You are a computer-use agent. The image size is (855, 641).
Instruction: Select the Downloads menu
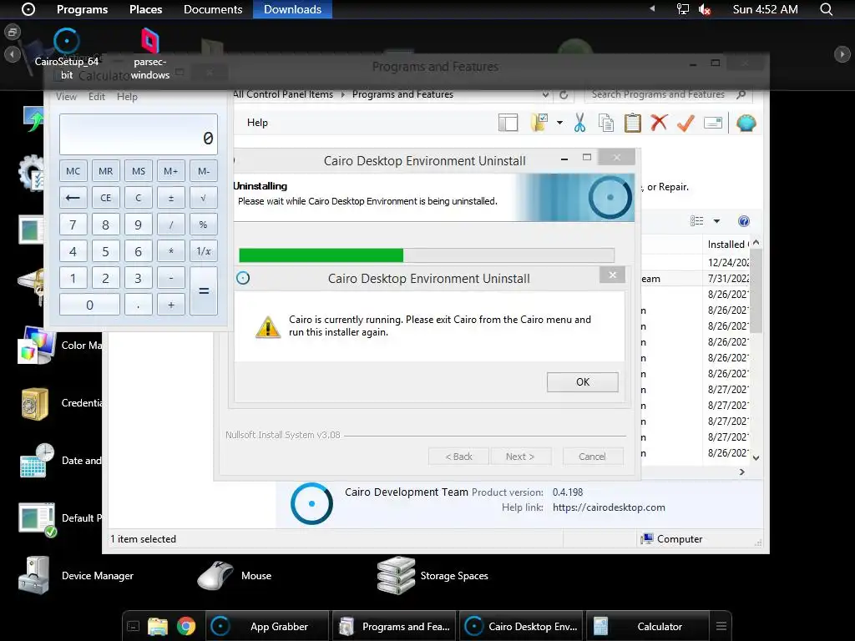(x=292, y=9)
